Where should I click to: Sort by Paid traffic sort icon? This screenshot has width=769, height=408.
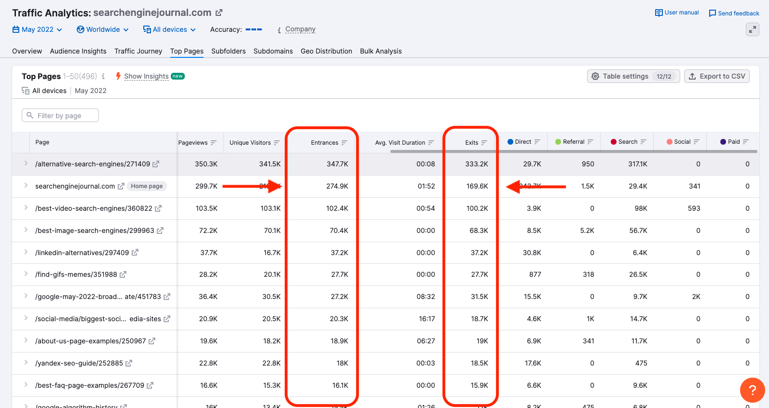(746, 142)
